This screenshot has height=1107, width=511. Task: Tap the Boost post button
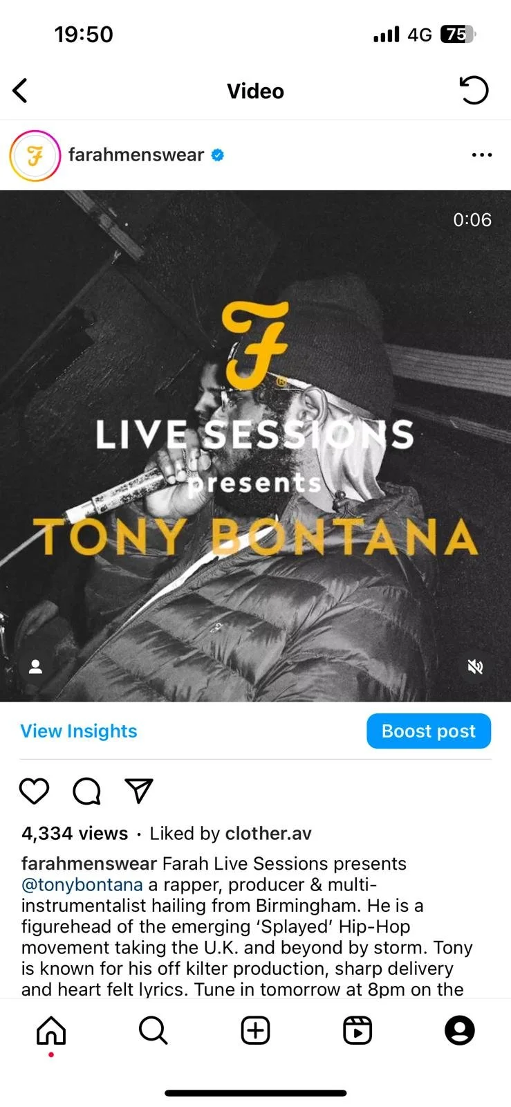click(x=429, y=731)
